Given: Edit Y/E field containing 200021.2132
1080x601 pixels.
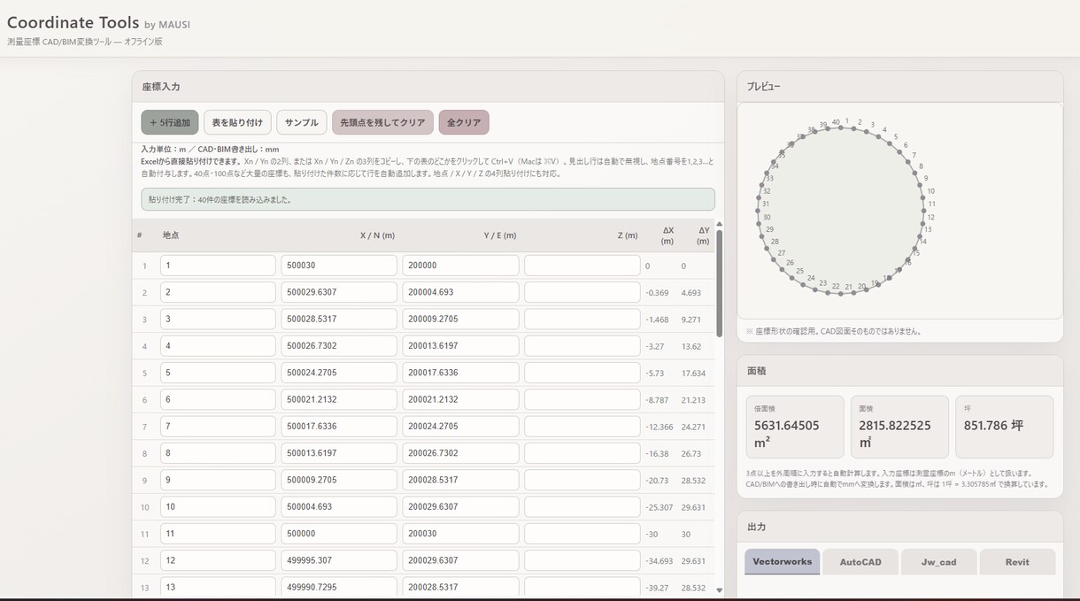Looking at the screenshot, I should pyautogui.click(x=460, y=399).
